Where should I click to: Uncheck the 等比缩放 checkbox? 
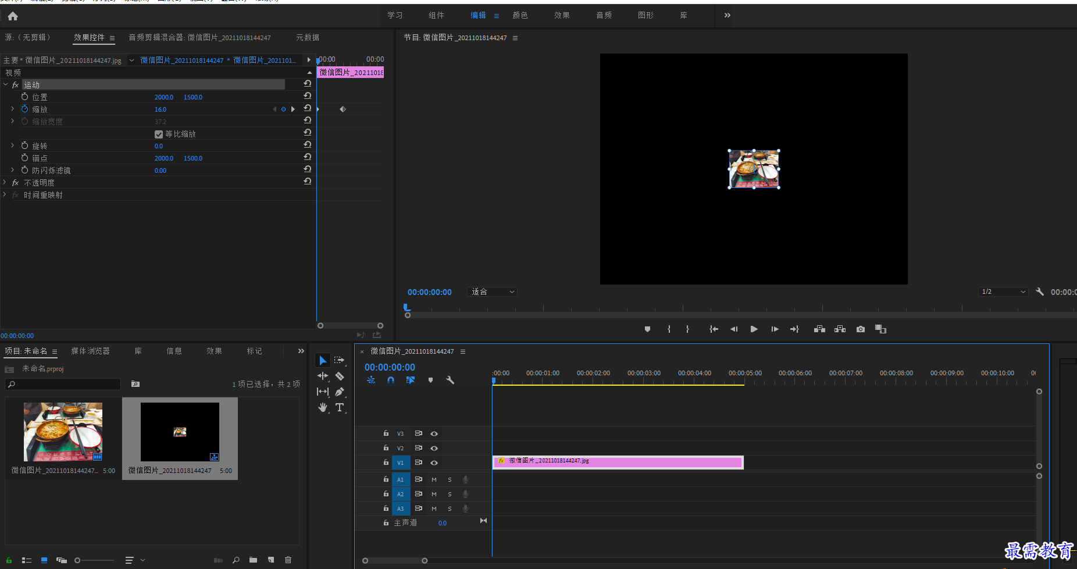coord(159,134)
